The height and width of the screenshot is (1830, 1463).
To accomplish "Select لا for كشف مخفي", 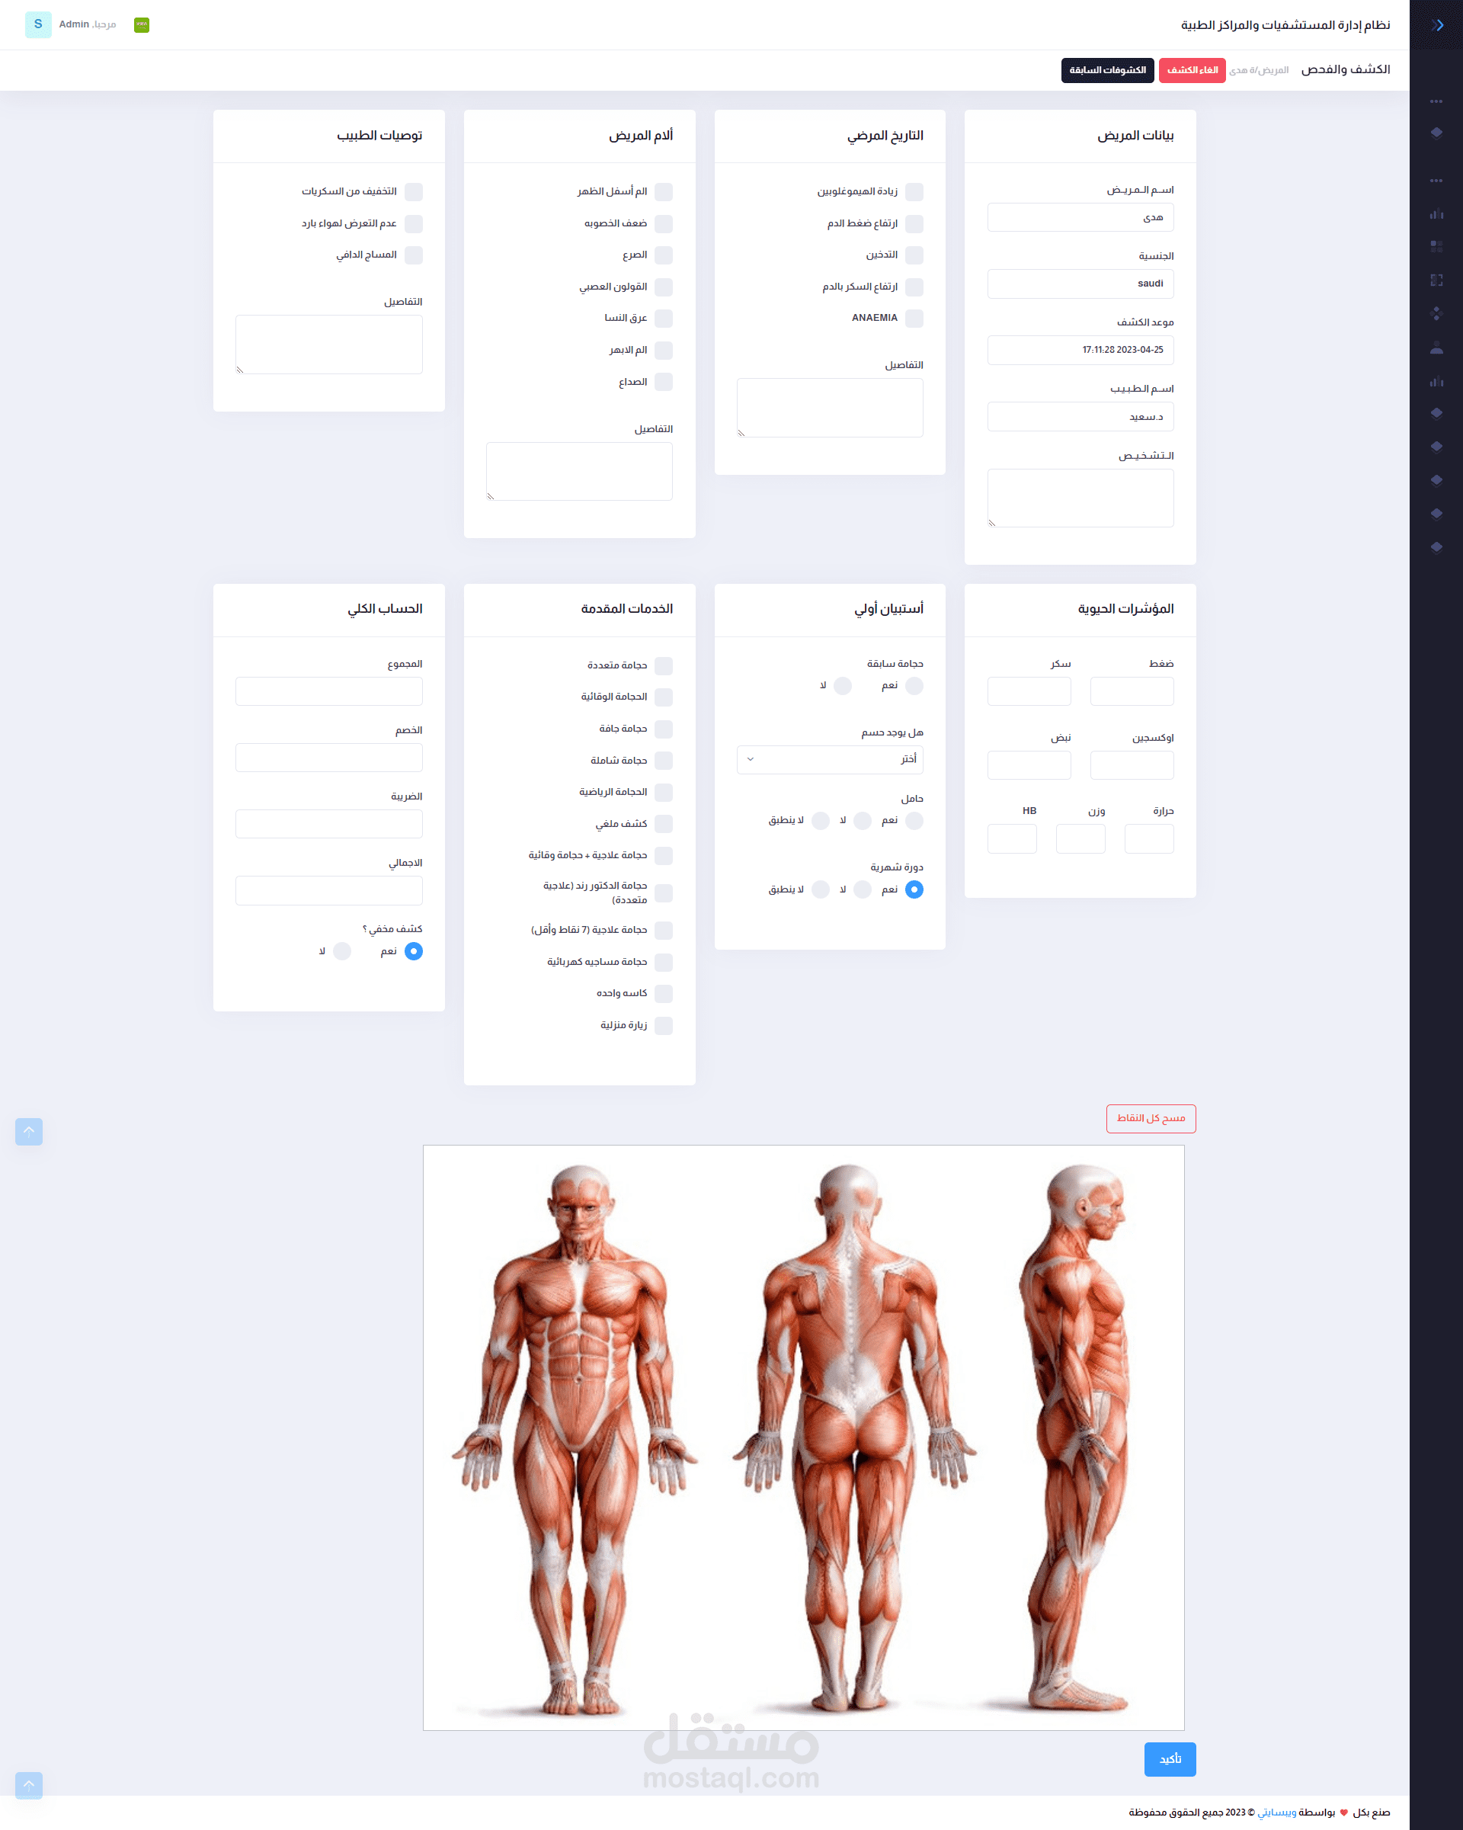I will click(x=342, y=951).
